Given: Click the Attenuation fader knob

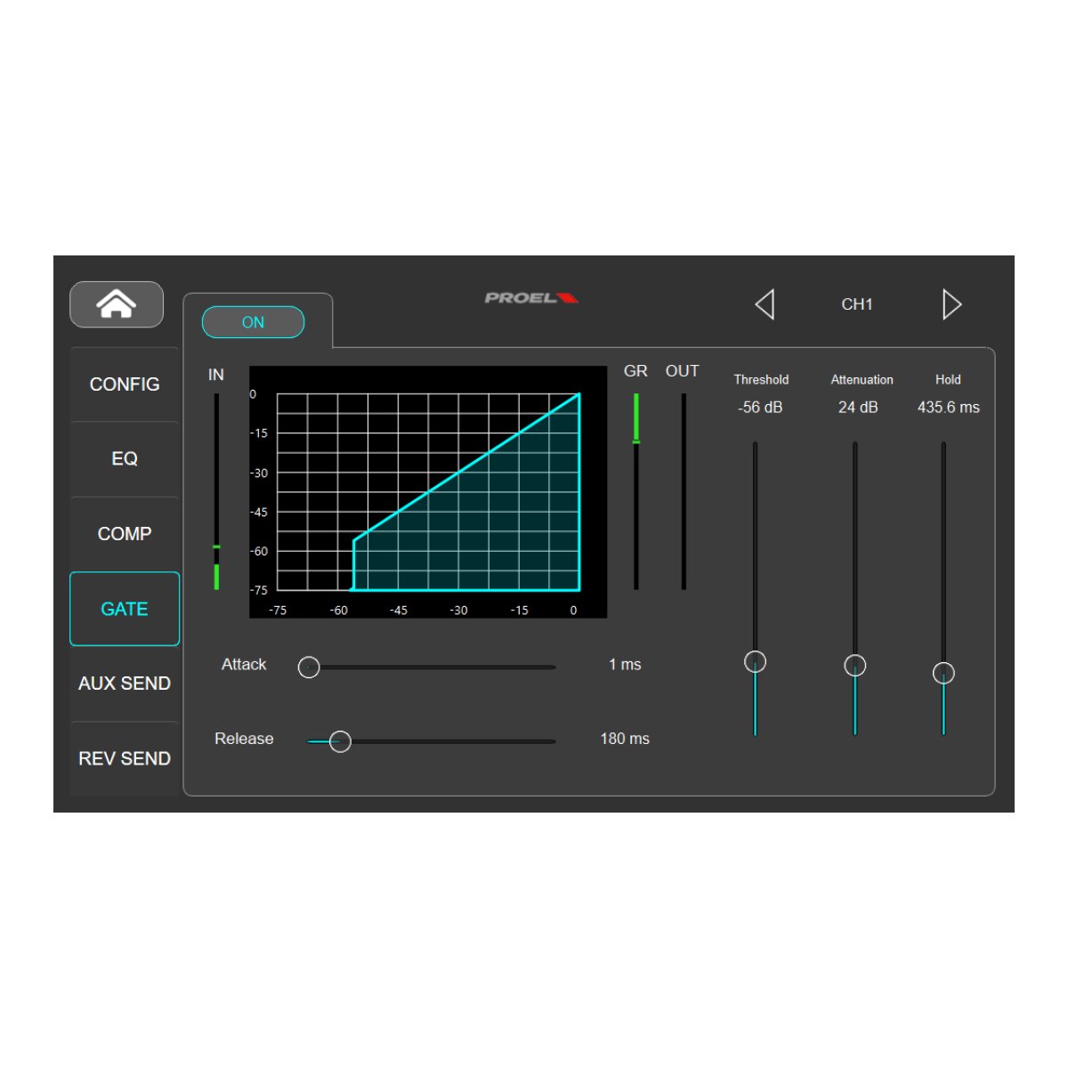Looking at the screenshot, I should coord(854,666).
